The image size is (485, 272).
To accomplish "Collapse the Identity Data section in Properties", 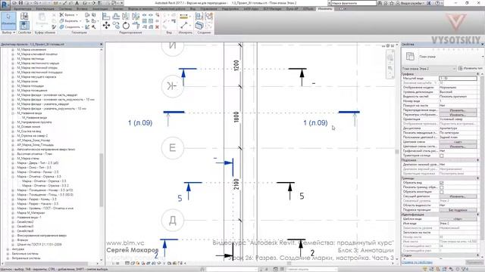I will [478, 215].
